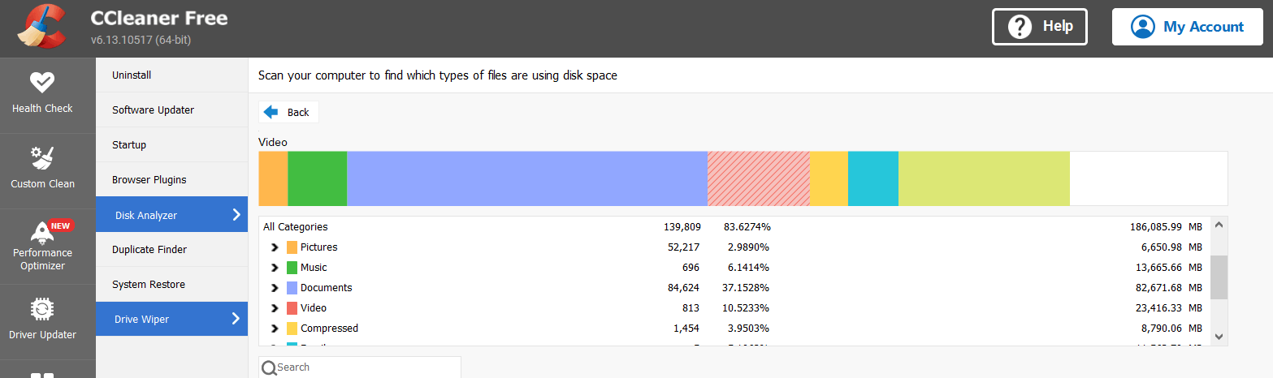This screenshot has height=378, width=1273.
Task: Click the scrollbar down arrow
Action: [x=1219, y=336]
